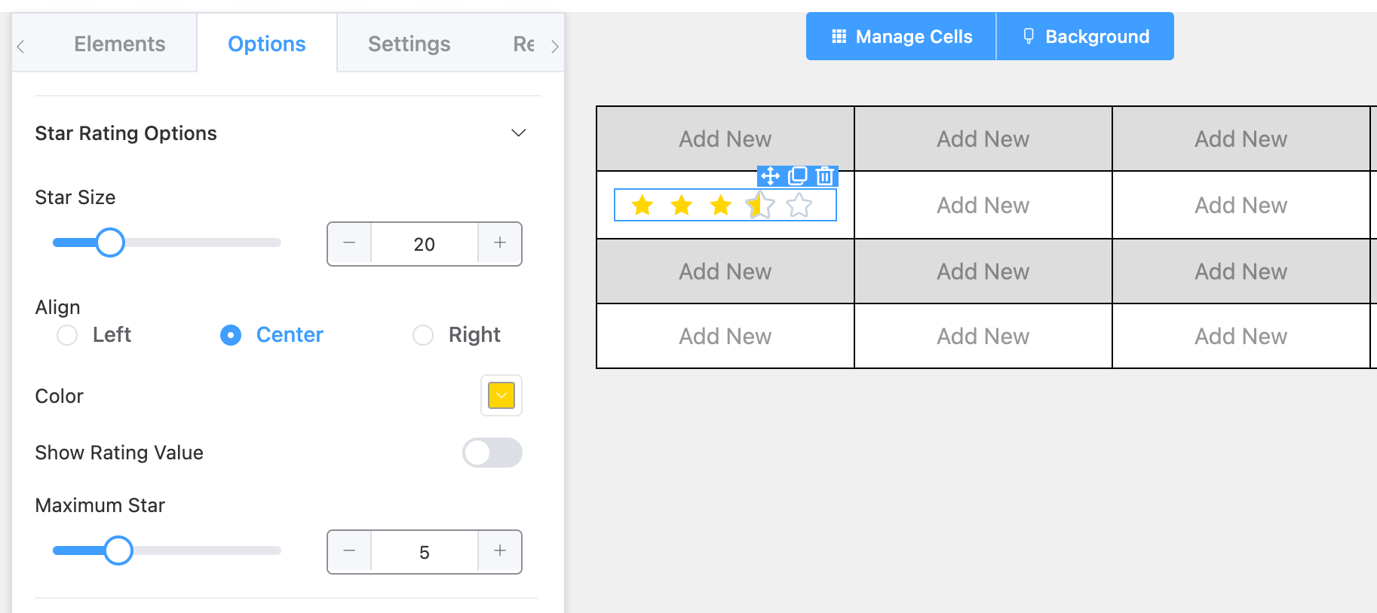Viewport: 1377px width, 613px height.
Task: Click the right arrow to reveal hidden tabs
Action: pyautogui.click(x=556, y=45)
